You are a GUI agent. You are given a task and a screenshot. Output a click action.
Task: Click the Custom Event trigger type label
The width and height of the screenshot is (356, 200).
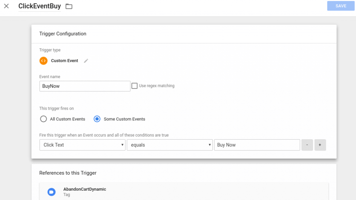tap(64, 61)
